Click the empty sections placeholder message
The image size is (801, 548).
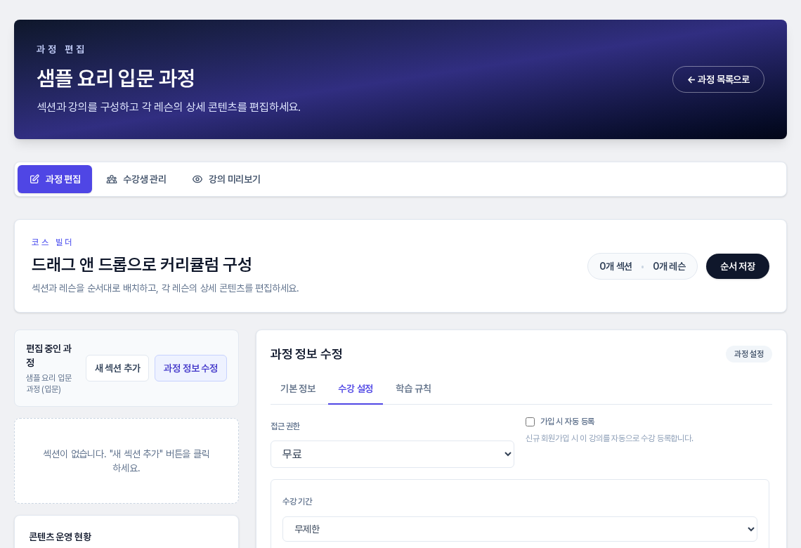126,461
